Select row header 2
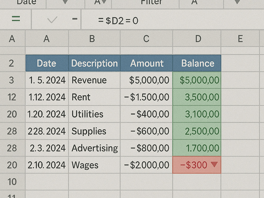 (x=12, y=63)
